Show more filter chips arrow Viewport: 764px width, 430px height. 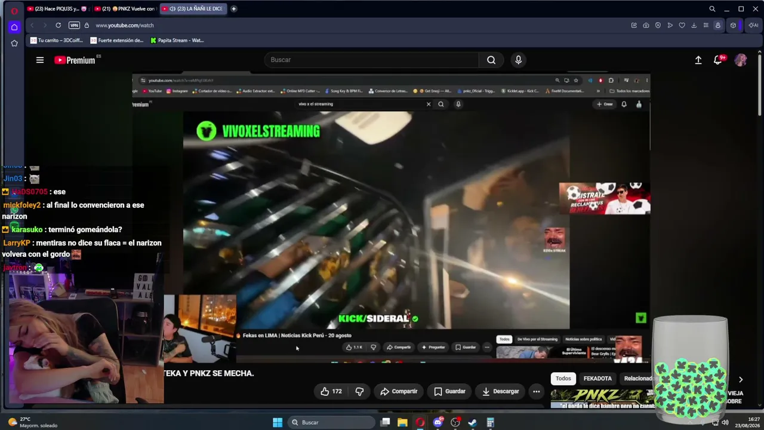click(741, 379)
